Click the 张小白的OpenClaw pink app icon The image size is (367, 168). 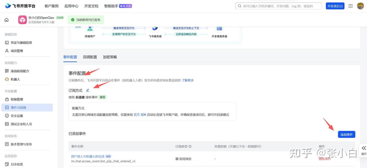[22, 20]
